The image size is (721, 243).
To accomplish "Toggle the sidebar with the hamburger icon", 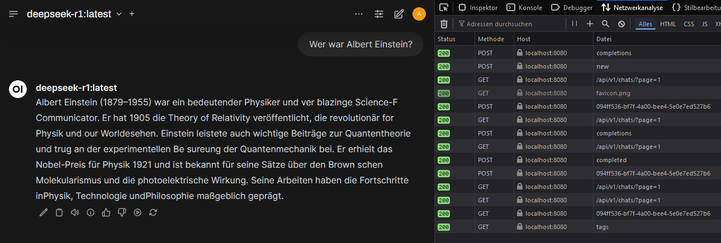I will click(x=14, y=14).
